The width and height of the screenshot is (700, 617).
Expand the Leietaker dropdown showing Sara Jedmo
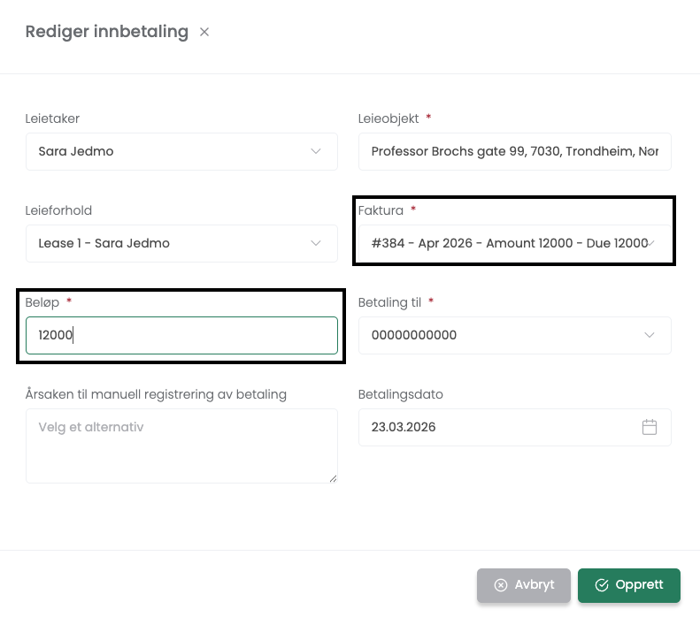point(168,151)
